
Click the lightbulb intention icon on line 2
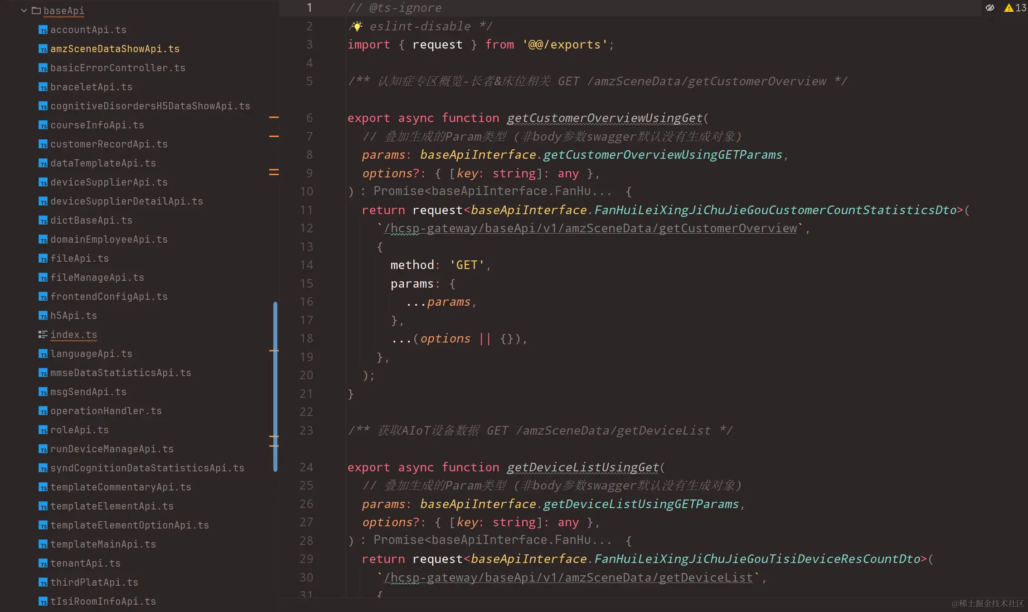pyautogui.click(x=357, y=26)
